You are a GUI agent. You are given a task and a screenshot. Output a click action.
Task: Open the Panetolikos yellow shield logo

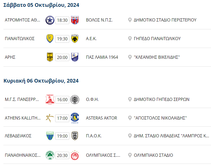[x=50, y=39]
